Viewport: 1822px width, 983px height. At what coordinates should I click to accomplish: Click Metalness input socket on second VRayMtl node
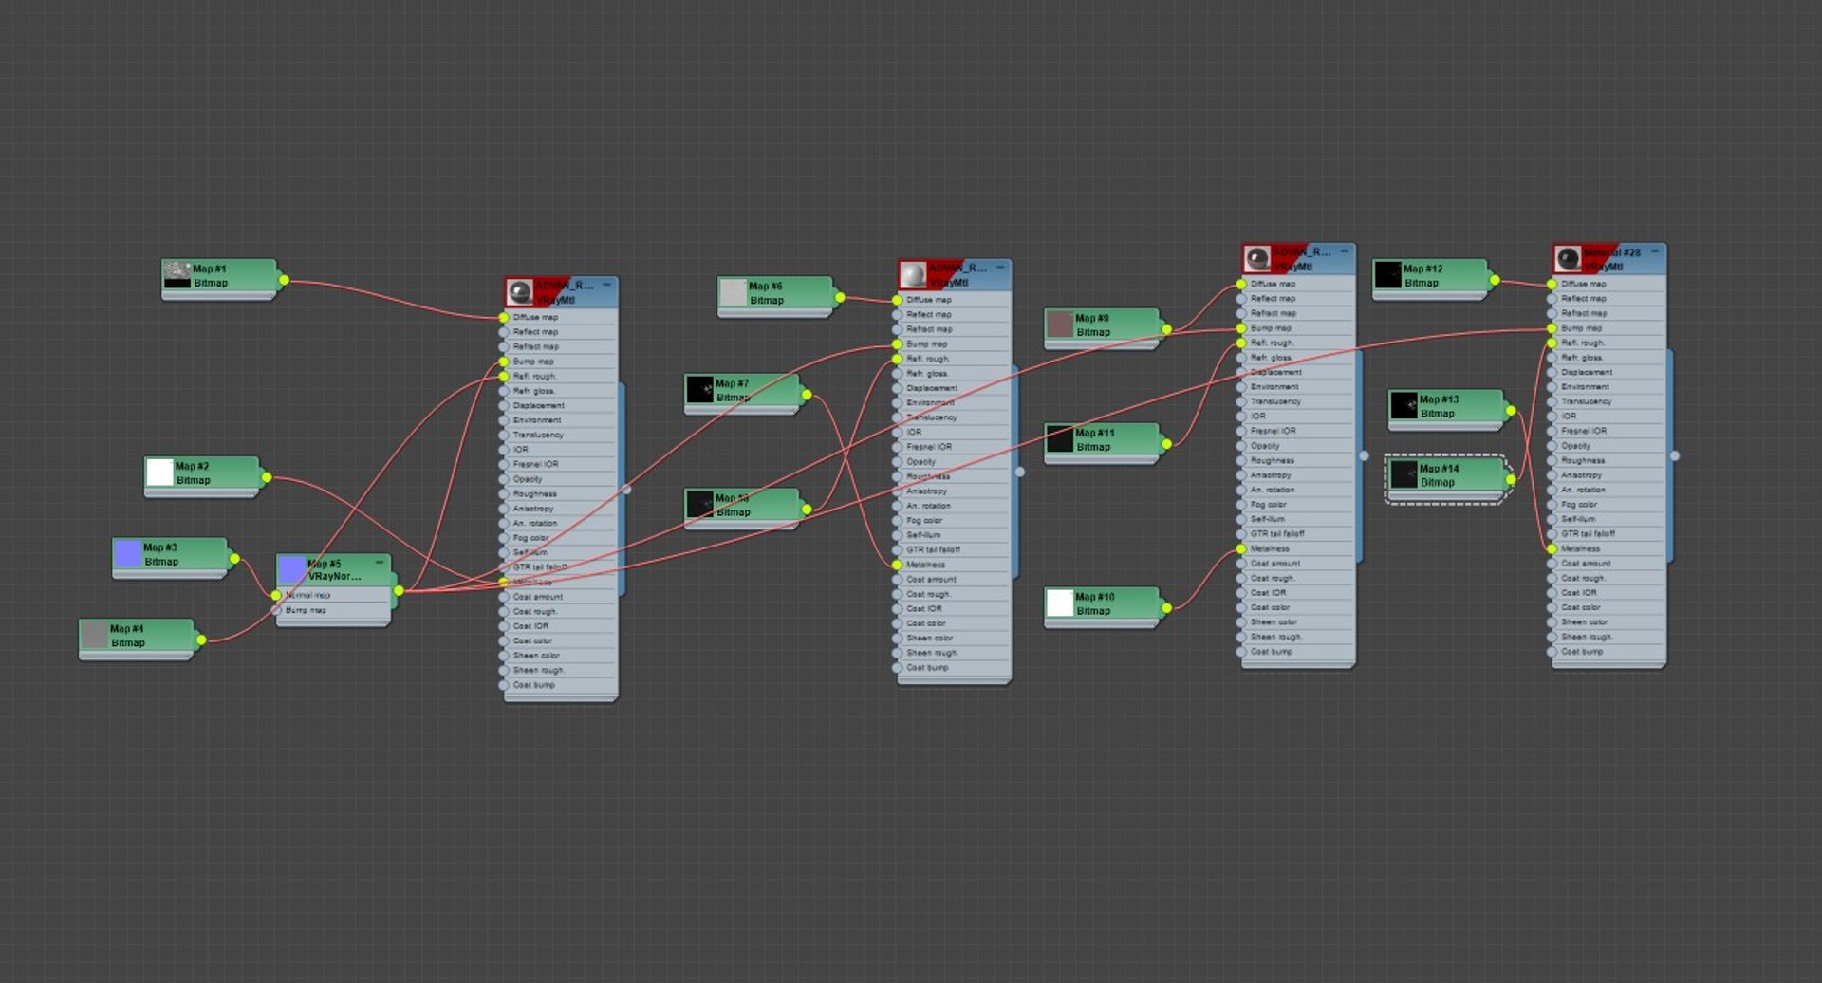click(897, 565)
